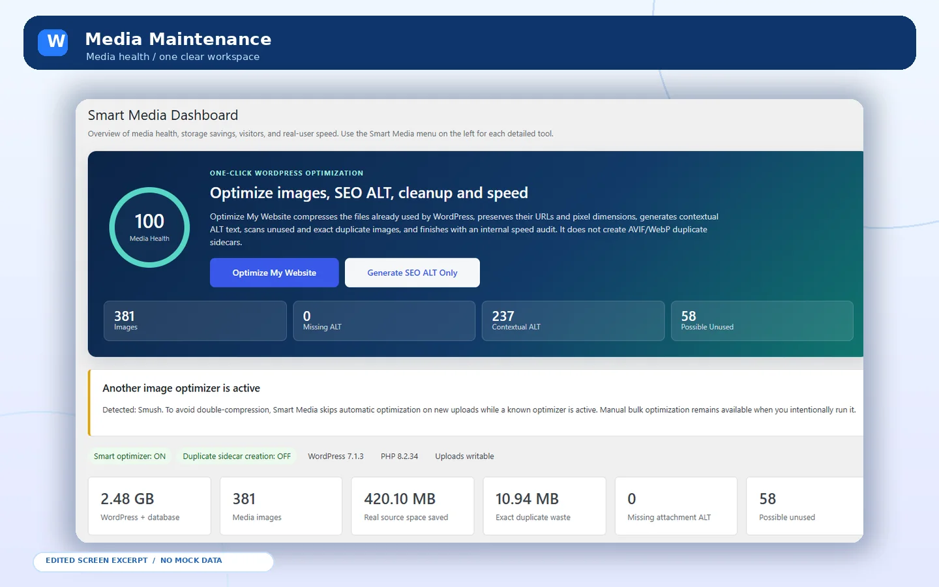The width and height of the screenshot is (939, 587).
Task: Click the Optimize images, SEO ALT, cleanup heading
Action: tap(369, 193)
